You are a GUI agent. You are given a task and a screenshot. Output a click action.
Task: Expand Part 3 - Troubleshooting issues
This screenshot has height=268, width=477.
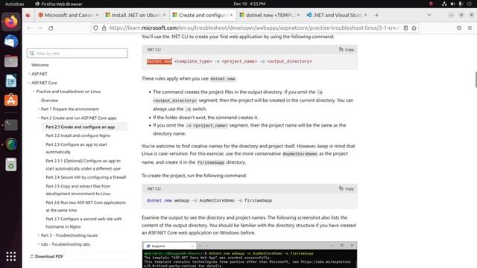pyautogui.click(x=39, y=235)
